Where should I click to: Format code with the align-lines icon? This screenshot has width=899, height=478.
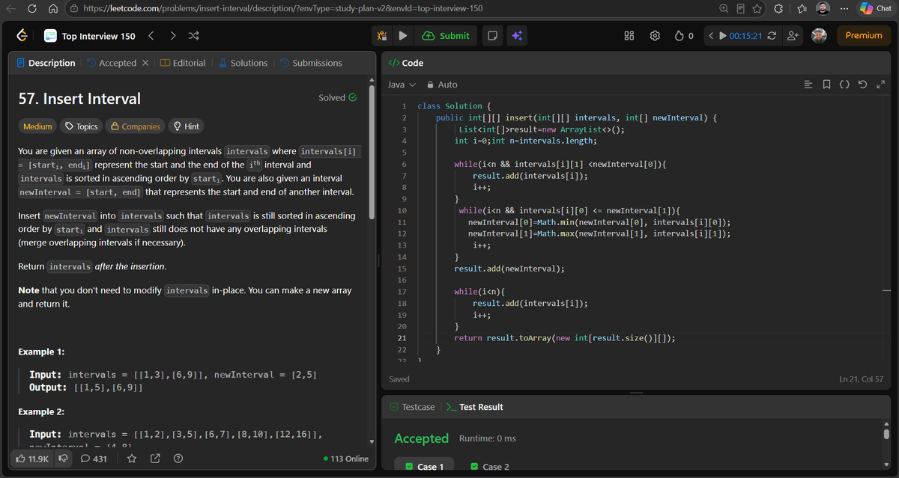808,85
